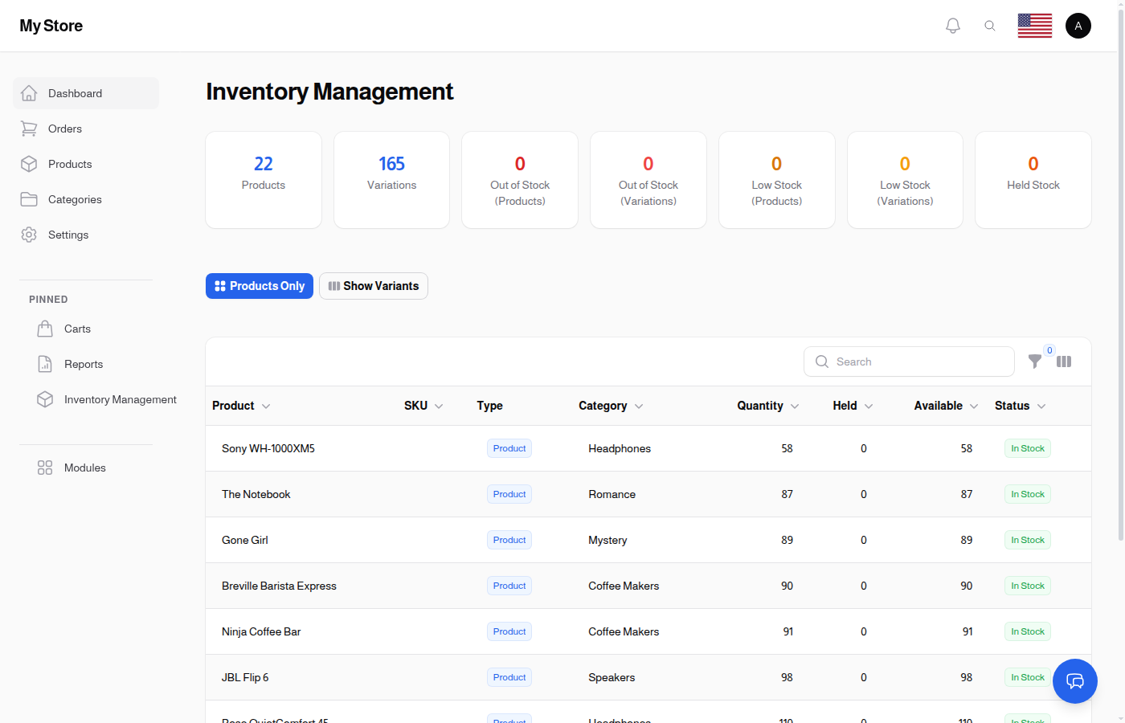Toggle the In Stock status badge for JBL Flip 6
This screenshot has height=723, width=1125.
[1027, 676]
